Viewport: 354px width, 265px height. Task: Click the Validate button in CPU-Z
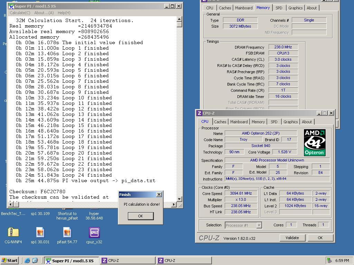coord(292,238)
